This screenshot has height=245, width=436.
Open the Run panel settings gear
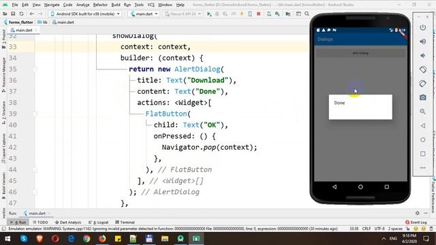pyautogui.click(x=418, y=213)
